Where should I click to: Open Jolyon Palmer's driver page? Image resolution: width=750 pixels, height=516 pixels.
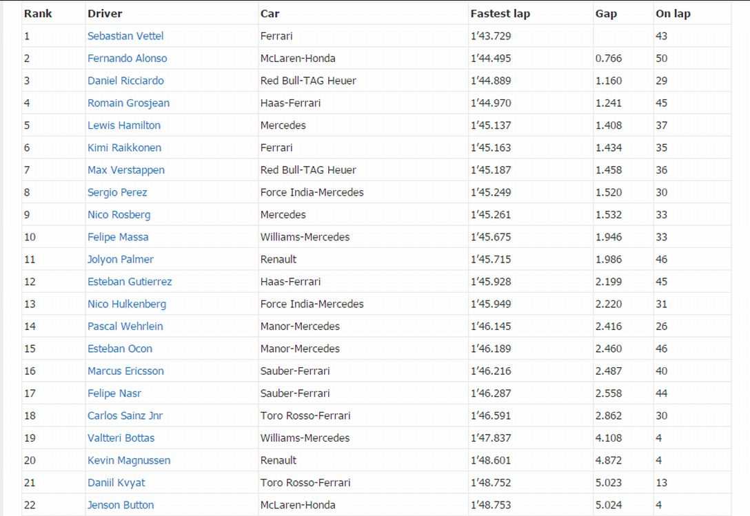[121, 259]
